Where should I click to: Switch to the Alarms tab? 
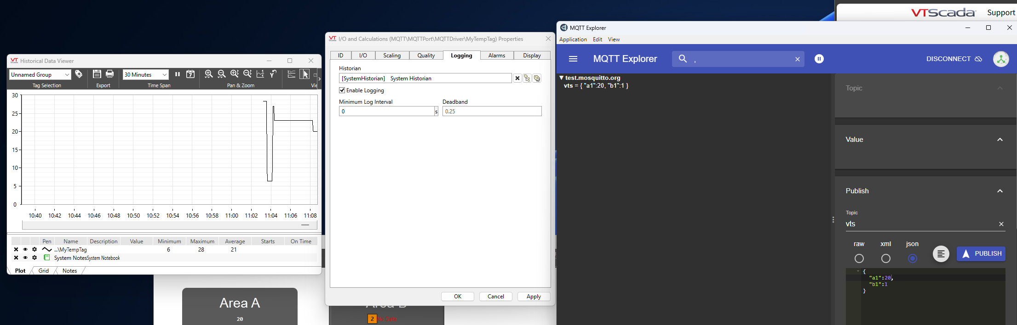point(496,56)
